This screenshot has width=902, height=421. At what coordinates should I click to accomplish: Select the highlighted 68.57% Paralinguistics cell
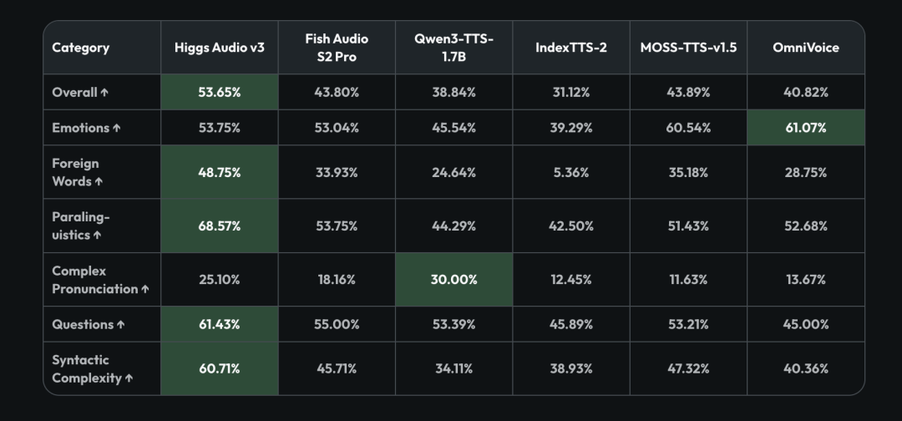click(219, 226)
